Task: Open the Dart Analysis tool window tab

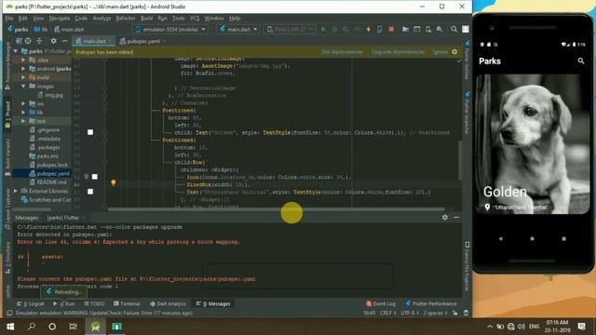Action: tap(168, 303)
